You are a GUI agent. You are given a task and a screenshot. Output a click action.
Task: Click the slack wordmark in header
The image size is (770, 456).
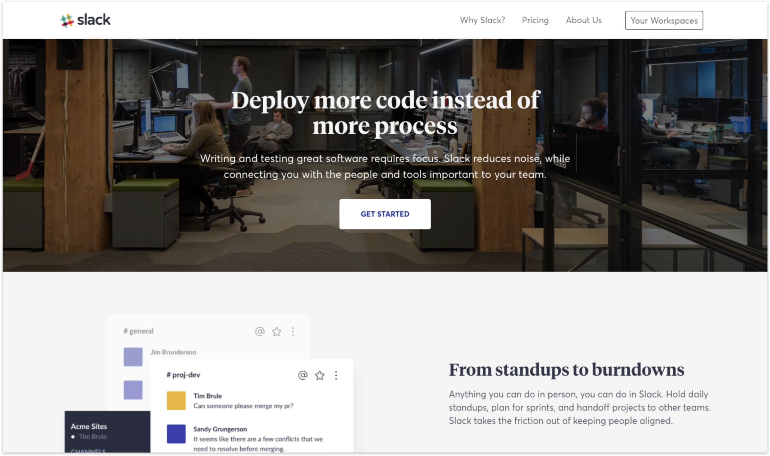coord(94,20)
